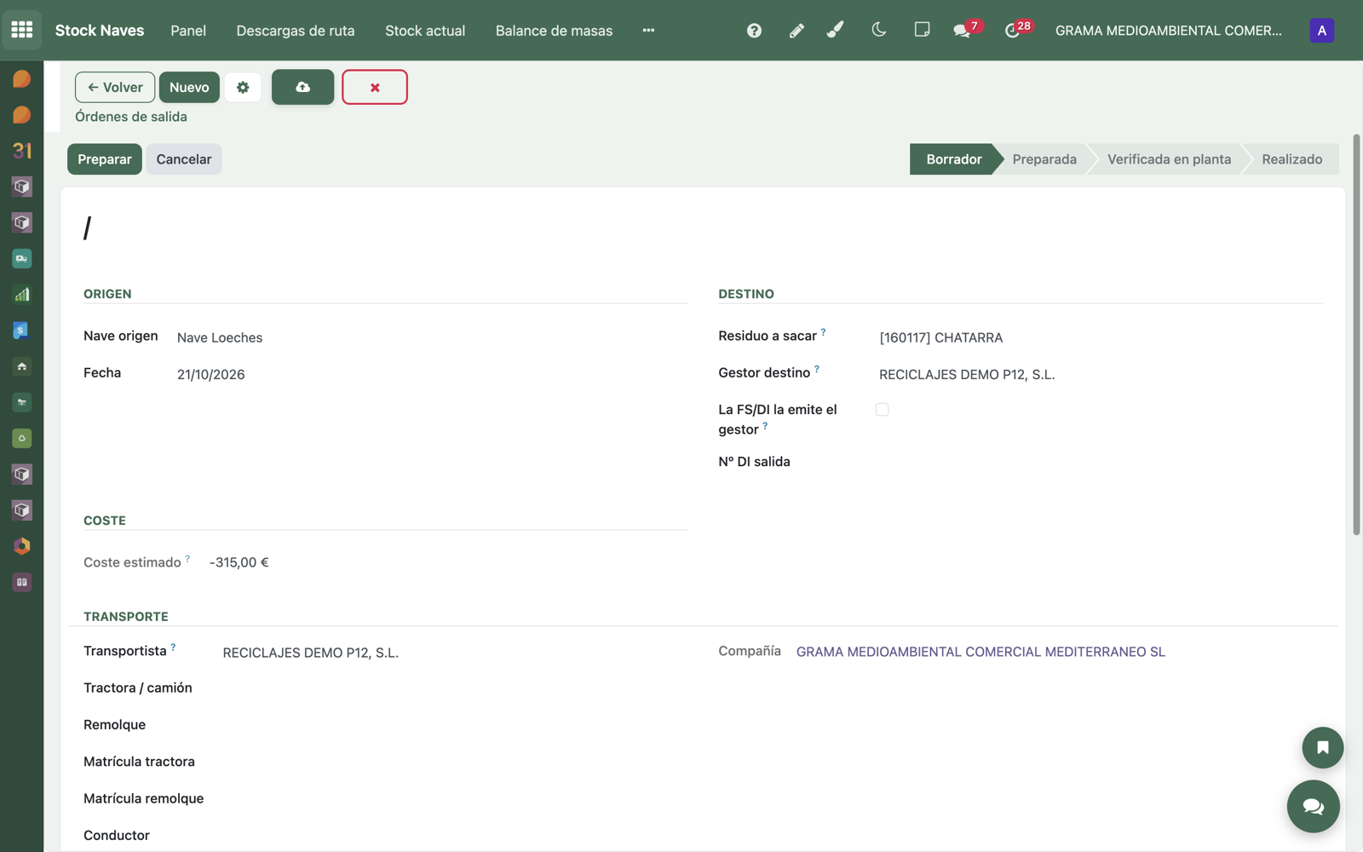Image resolution: width=1363 pixels, height=852 pixels.
Task: Open the Compañía link GRAMA MEDIOAMBIENTAL COMERCIAL MEDITERRANEO SL
Action: (981, 652)
